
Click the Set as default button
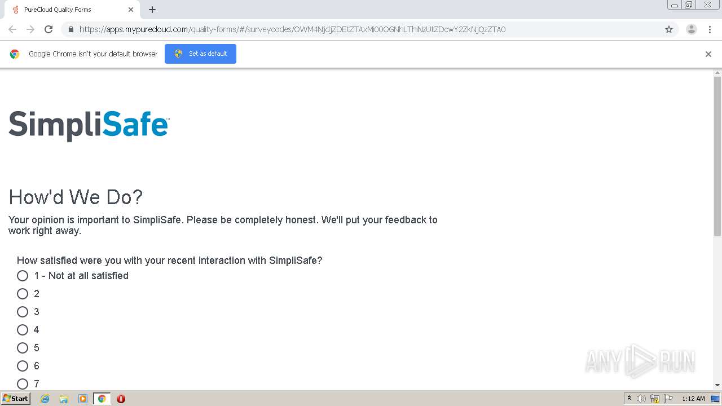200,54
